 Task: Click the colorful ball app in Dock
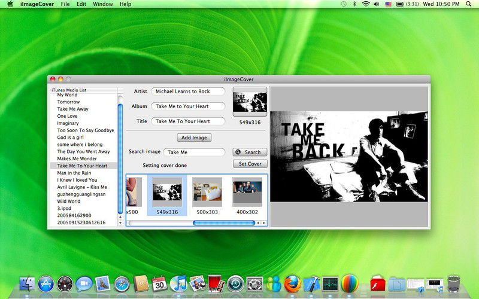[x=350, y=283]
